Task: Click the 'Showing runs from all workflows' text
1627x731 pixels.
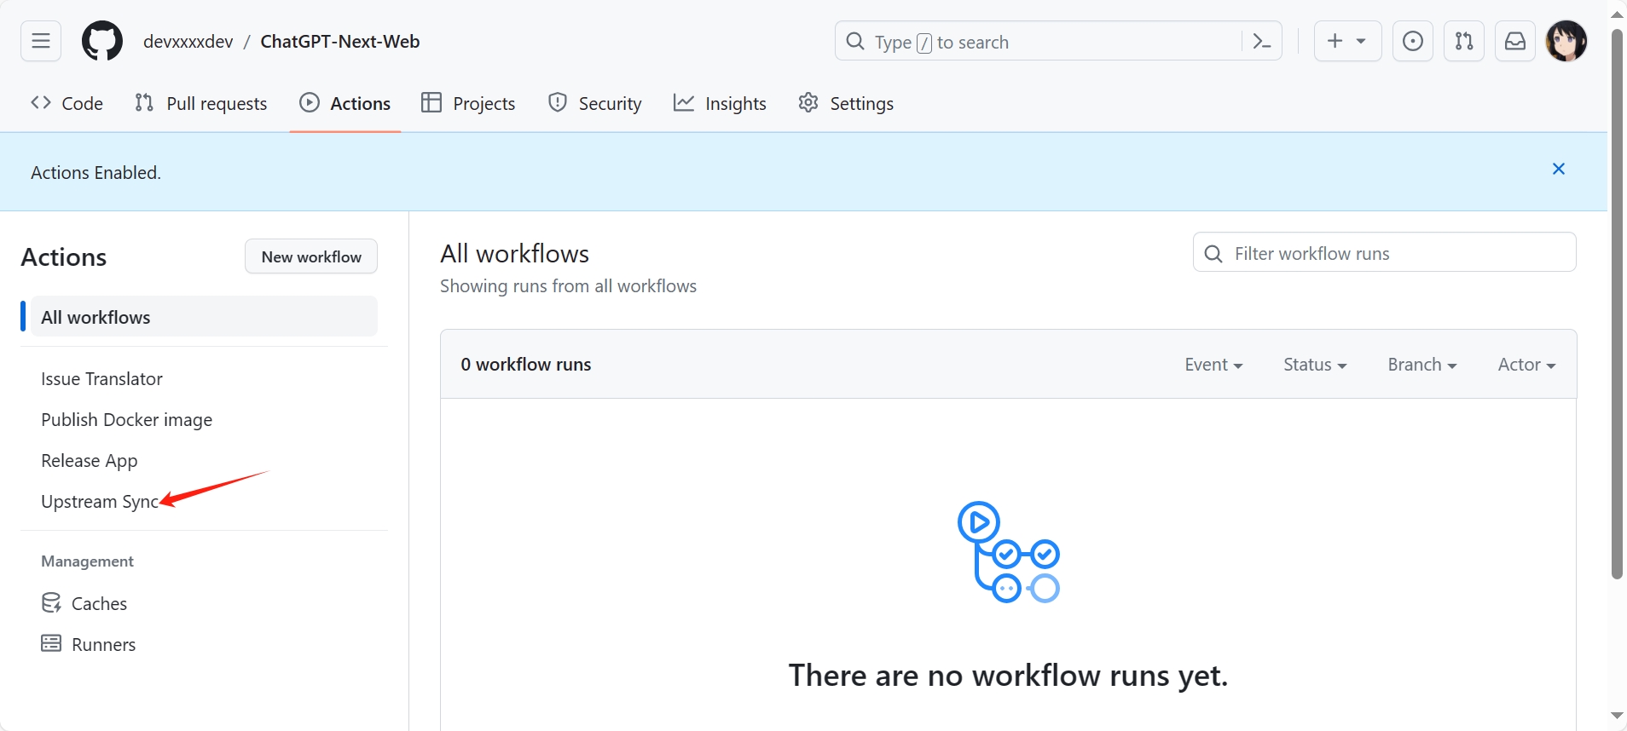Action: click(x=568, y=286)
